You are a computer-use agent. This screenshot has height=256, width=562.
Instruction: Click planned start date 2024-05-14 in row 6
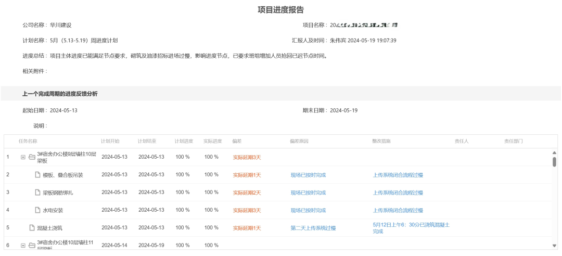click(x=114, y=245)
